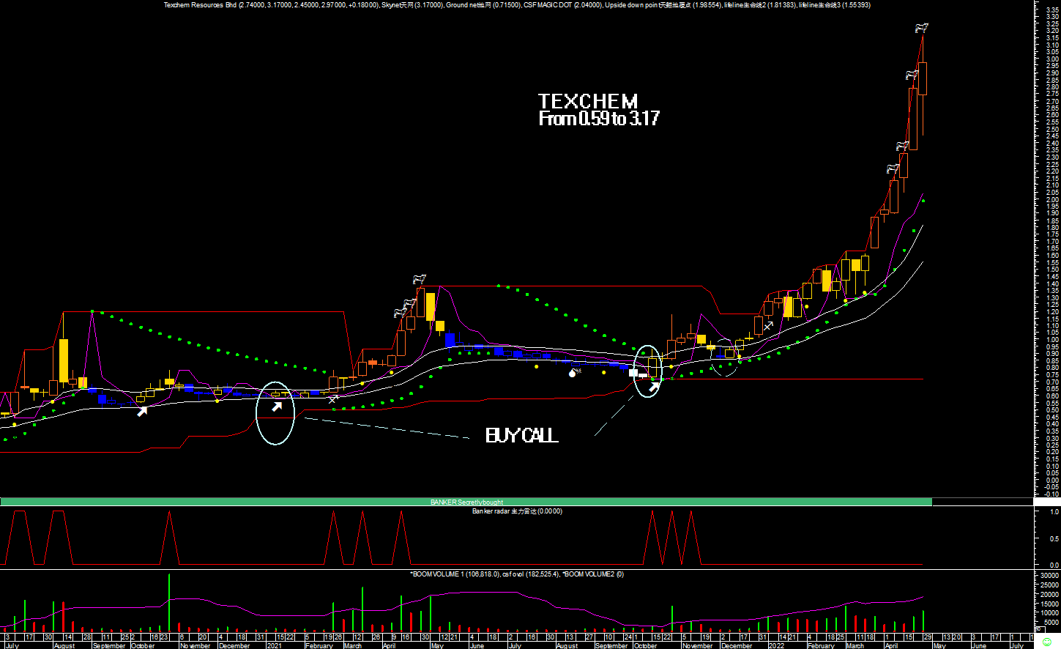1061x649 pixels.
Task: Click the April label following 2021
Action: pos(389,645)
